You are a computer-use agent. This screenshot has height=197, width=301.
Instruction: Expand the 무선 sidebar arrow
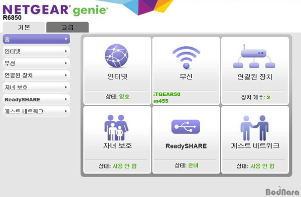(66, 63)
